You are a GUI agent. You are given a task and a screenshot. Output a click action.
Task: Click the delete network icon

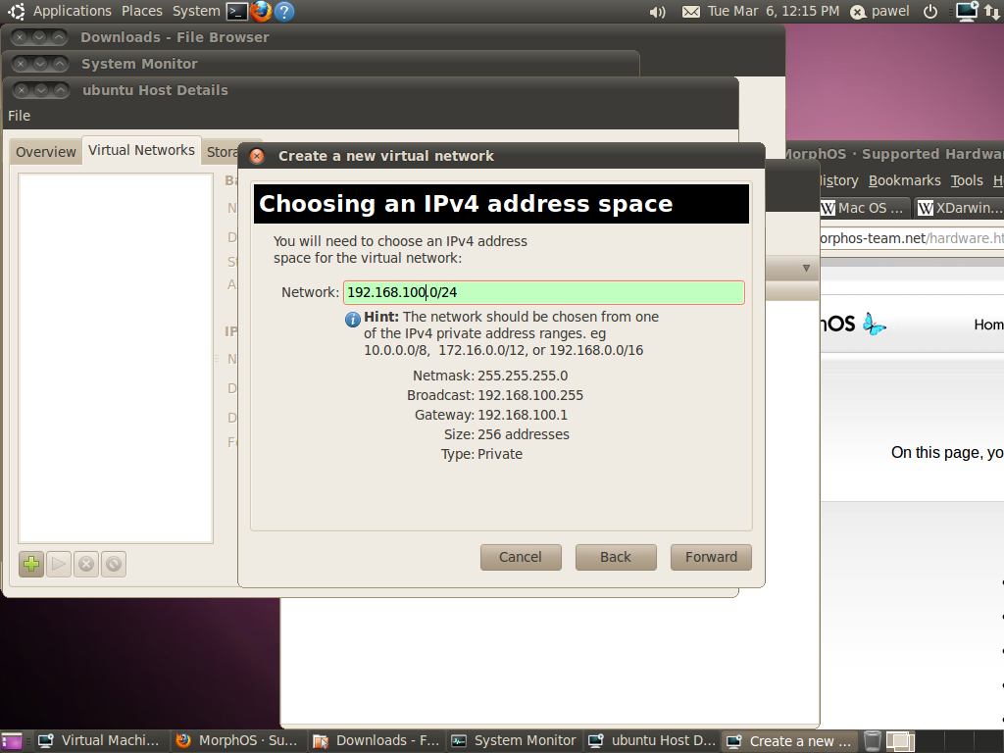pos(114,564)
